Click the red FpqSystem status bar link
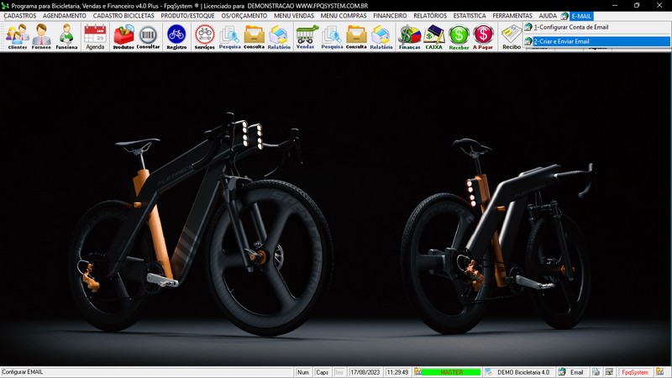672x378 pixels. (x=634, y=372)
